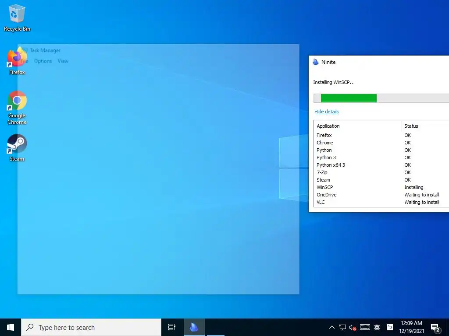
Task: Click Hide details link in Ninite
Action: pos(326,112)
